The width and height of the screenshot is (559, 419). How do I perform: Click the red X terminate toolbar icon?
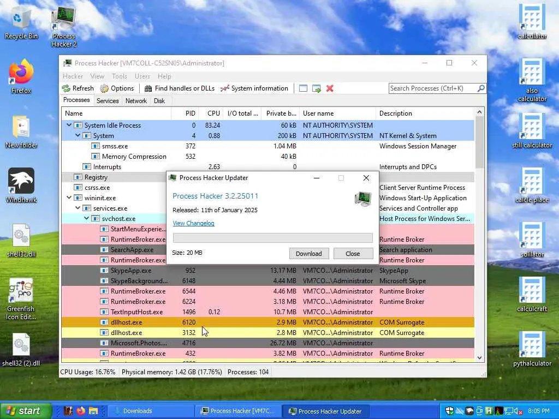pos(330,88)
